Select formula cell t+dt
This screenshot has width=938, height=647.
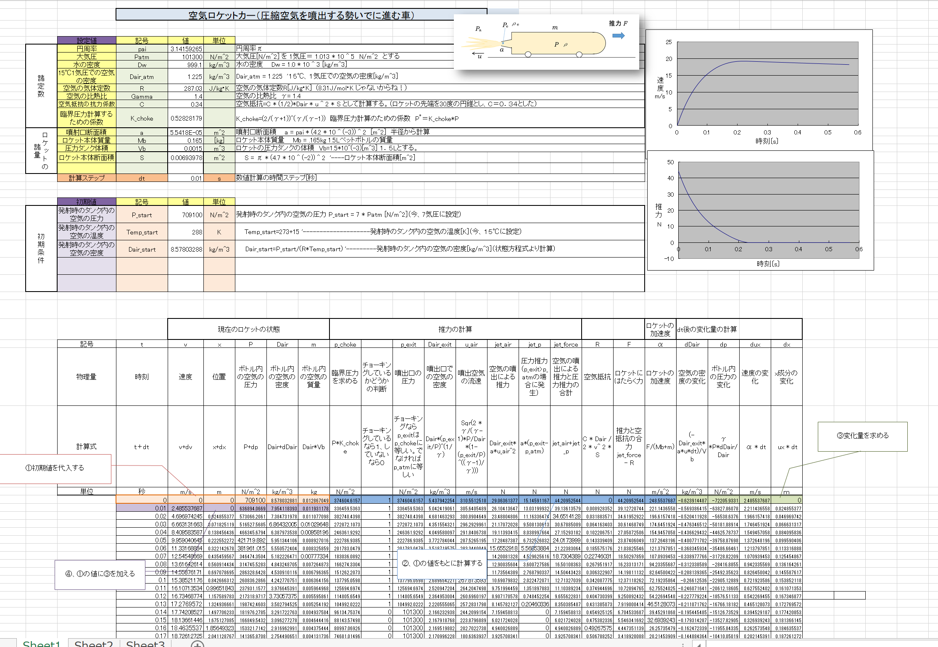click(142, 447)
